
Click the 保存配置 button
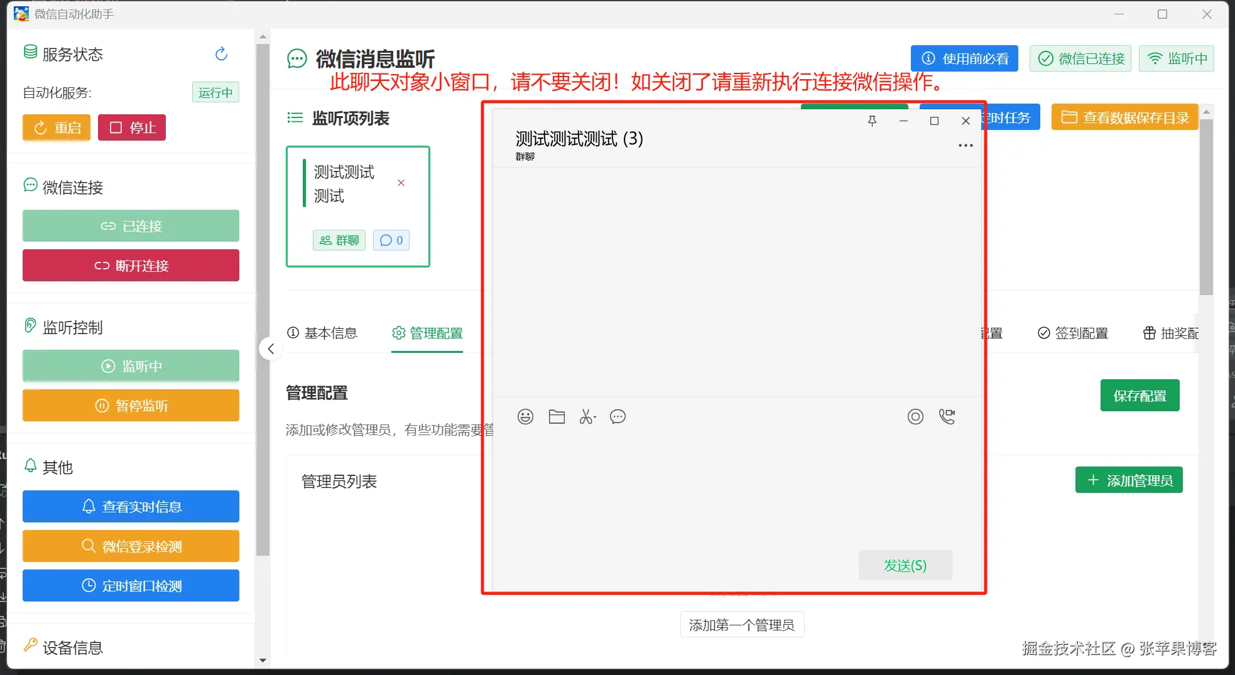pyautogui.click(x=1140, y=396)
